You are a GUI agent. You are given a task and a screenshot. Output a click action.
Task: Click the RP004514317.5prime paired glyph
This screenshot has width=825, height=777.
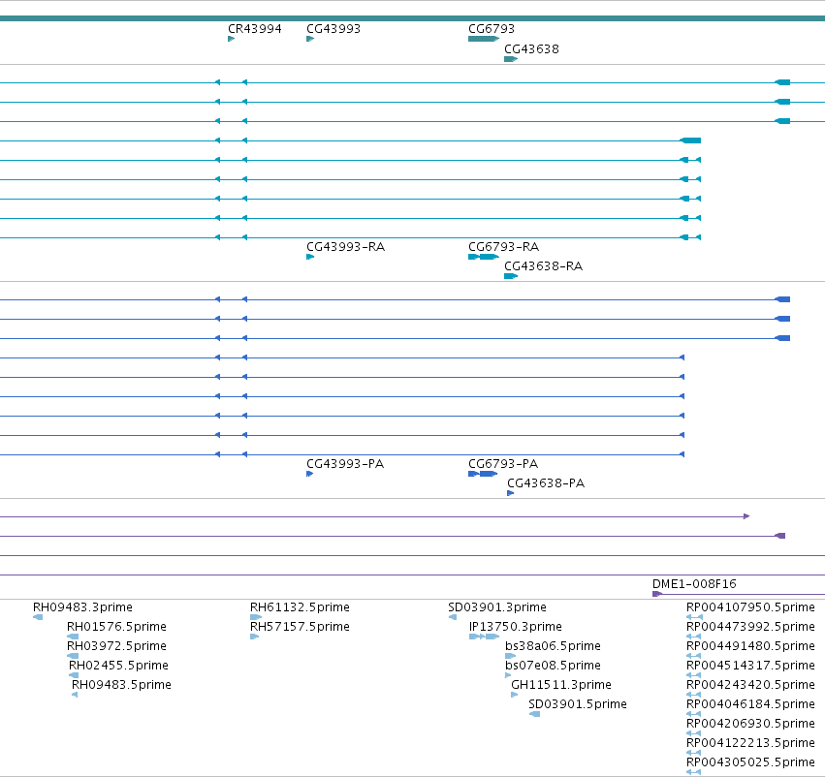(693, 675)
